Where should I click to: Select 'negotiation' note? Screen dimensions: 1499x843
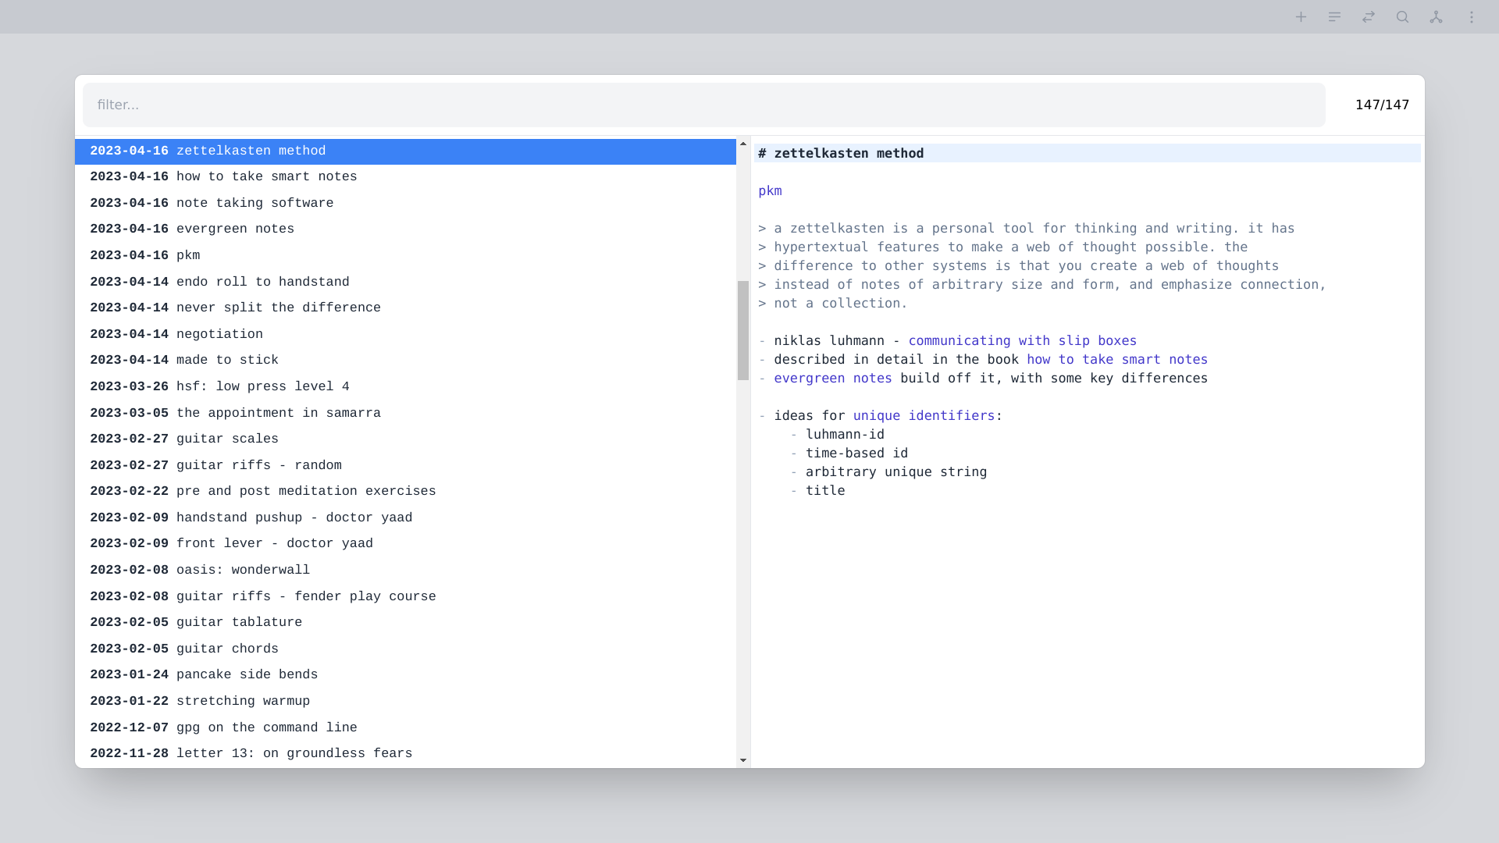(x=405, y=335)
